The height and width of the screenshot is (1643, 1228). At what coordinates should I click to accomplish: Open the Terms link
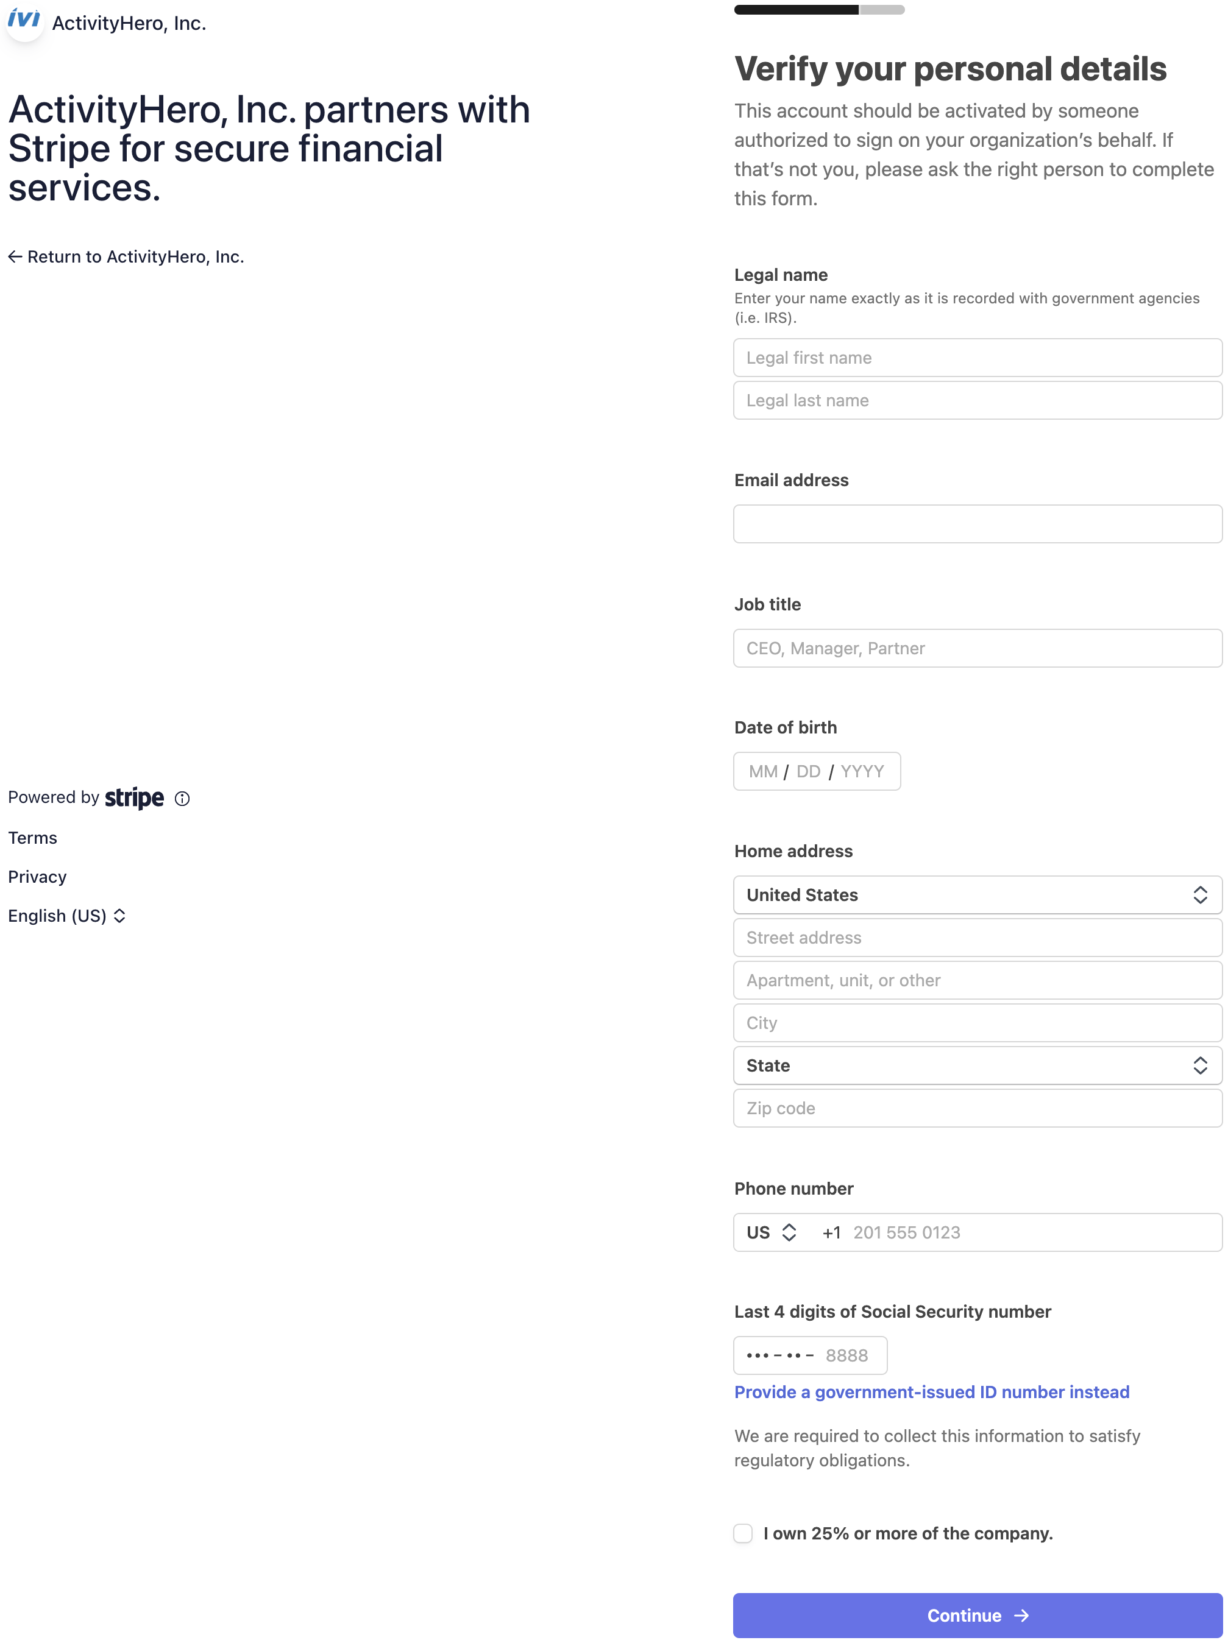(x=33, y=838)
